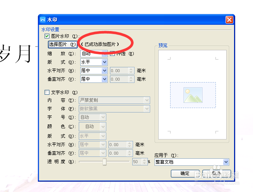This screenshot has height=192, width=253.
Task: Open text watermark 水平对齐 dropdown
Action: [93, 145]
